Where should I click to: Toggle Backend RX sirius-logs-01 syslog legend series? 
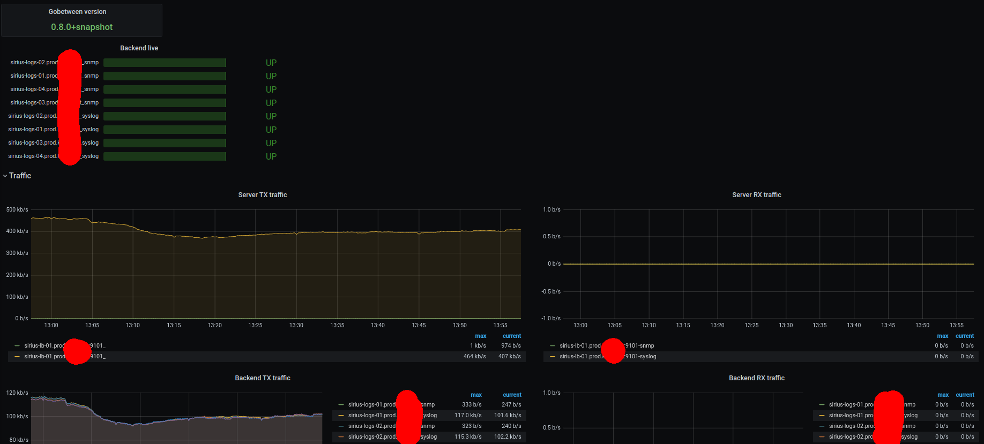pos(873,416)
